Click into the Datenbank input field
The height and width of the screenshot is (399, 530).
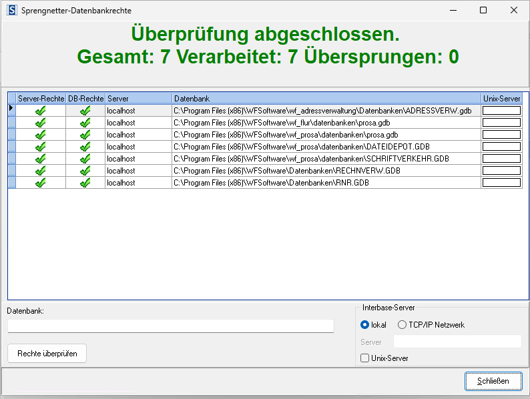pyautogui.click(x=170, y=326)
